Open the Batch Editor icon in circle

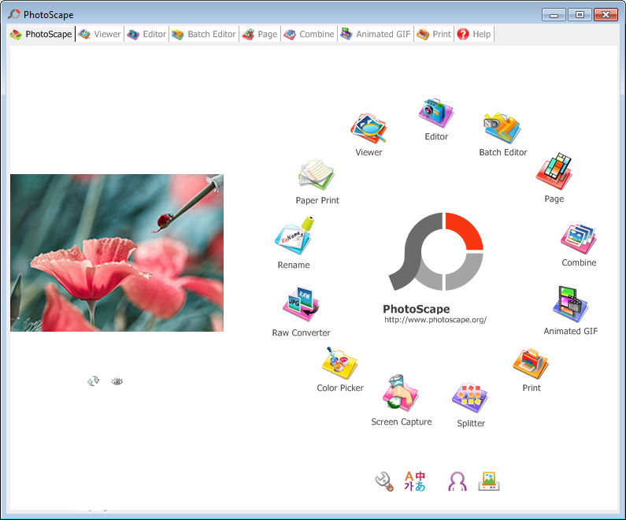[x=502, y=128]
